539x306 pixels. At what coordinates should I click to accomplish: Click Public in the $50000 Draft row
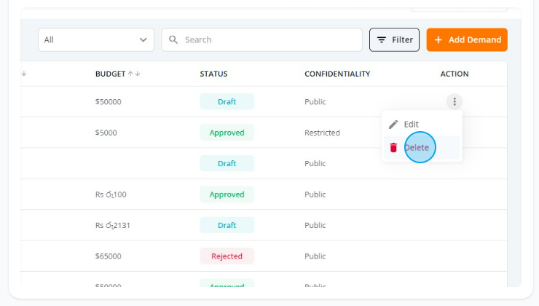315,102
